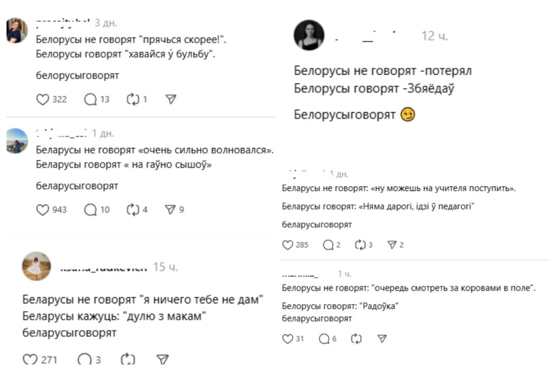Like the "Няма дарогі" post

(x=288, y=243)
